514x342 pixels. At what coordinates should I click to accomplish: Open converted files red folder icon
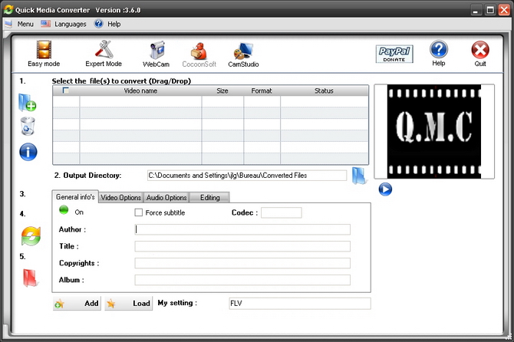click(x=30, y=278)
